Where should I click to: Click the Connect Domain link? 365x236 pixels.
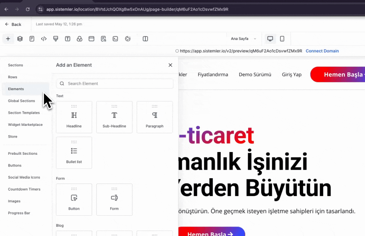pos(322,51)
